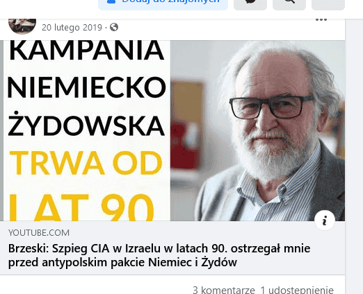Click the YOUTUBE.COM source label
Screen dimensions: 363x294
tap(39, 233)
